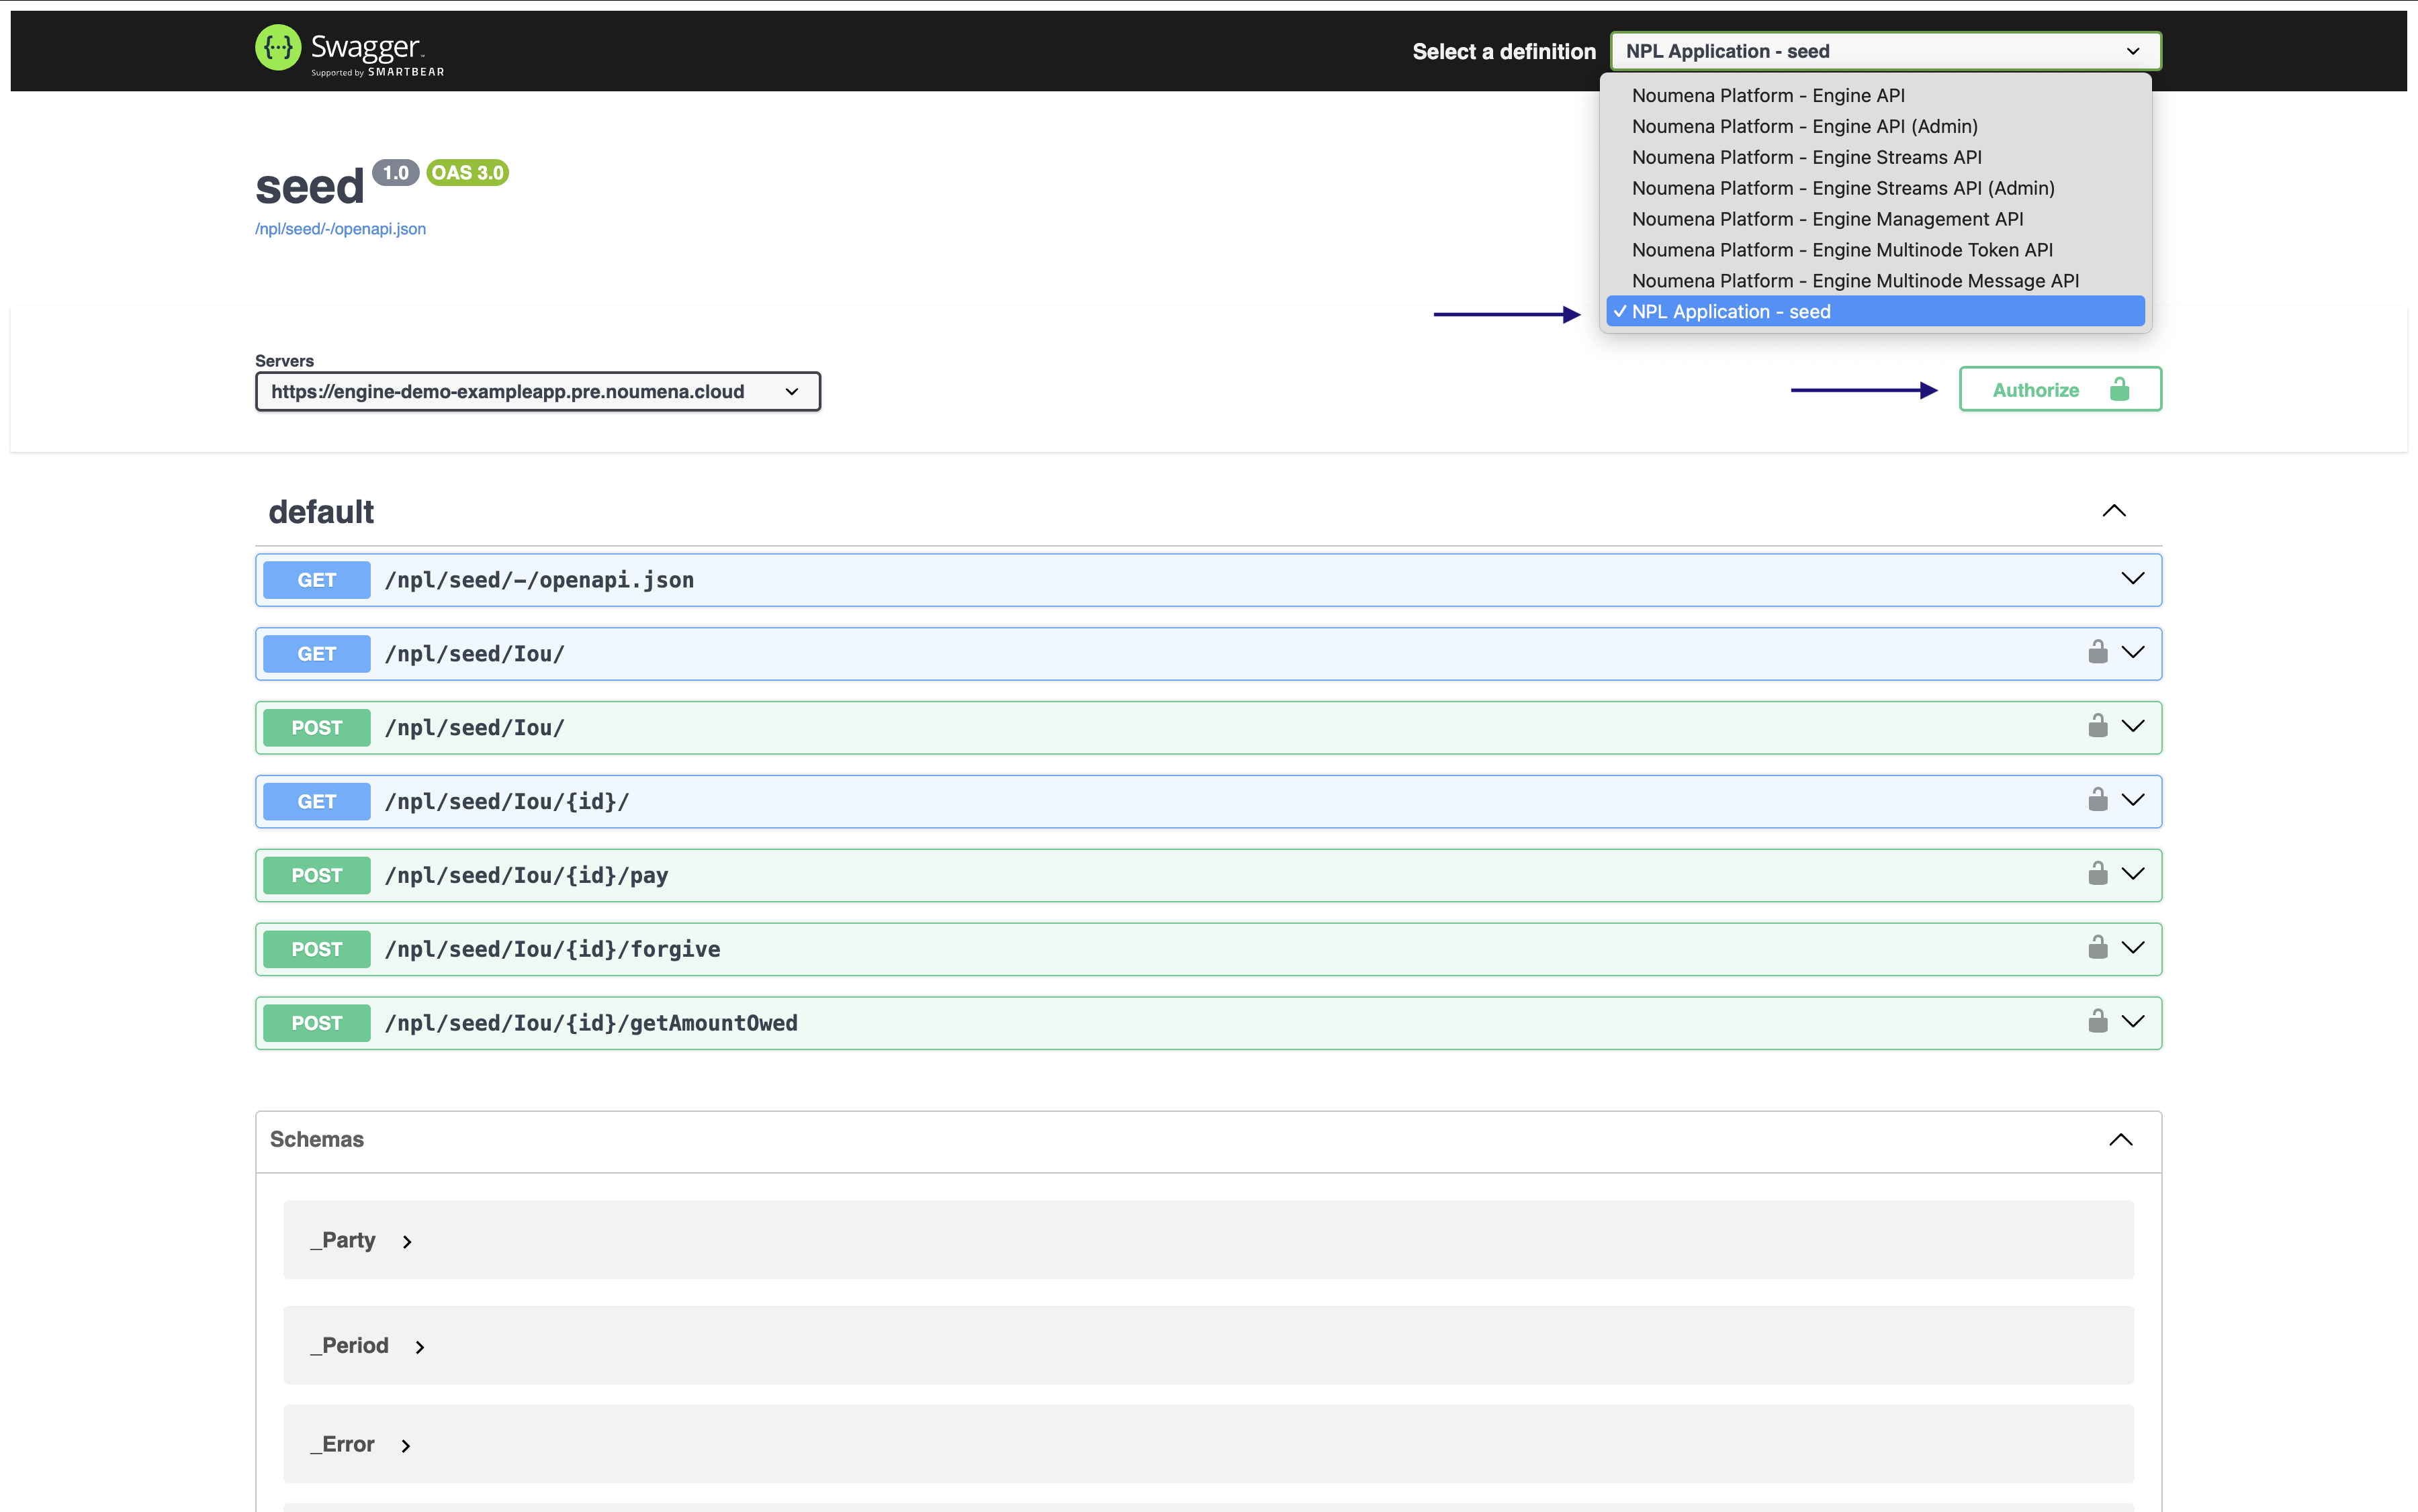Click lock icon on the pay endpoint
The height and width of the screenshot is (1512, 2418).
(2097, 875)
